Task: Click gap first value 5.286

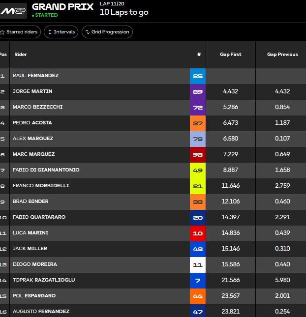Action: click(x=231, y=107)
